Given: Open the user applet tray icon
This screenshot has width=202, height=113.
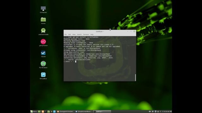Looking at the screenshot, I should coord(158,111).
